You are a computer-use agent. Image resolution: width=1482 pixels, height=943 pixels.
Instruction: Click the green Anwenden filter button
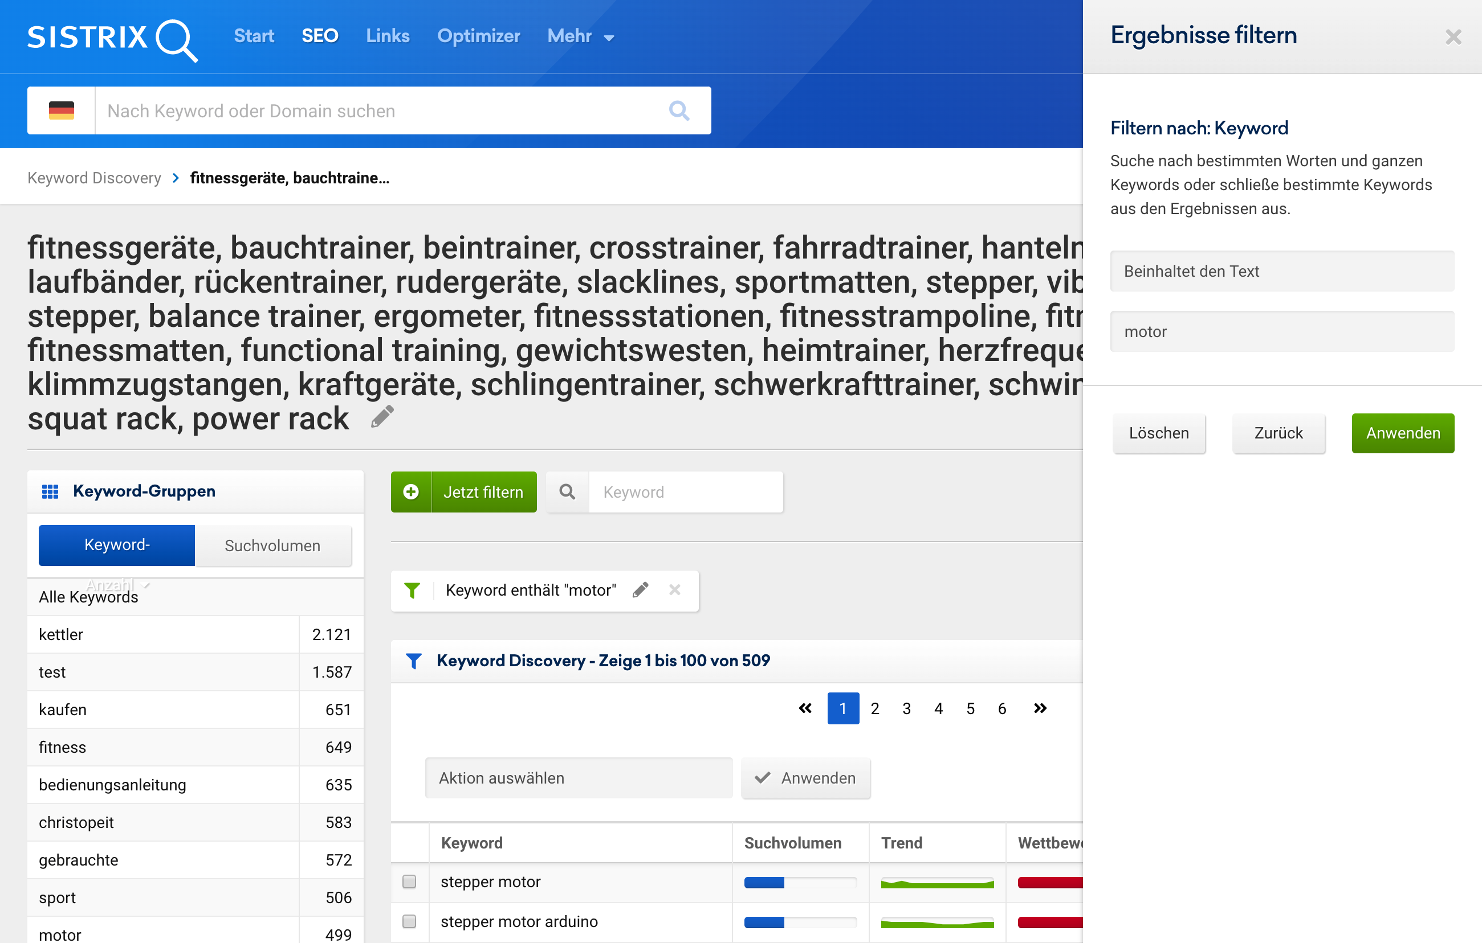pyautogui.click(x=1402, y=433)
